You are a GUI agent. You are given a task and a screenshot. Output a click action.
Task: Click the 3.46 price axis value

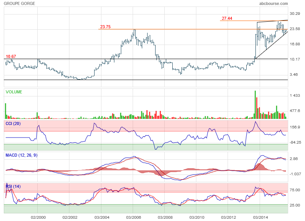tap(294, 75)
